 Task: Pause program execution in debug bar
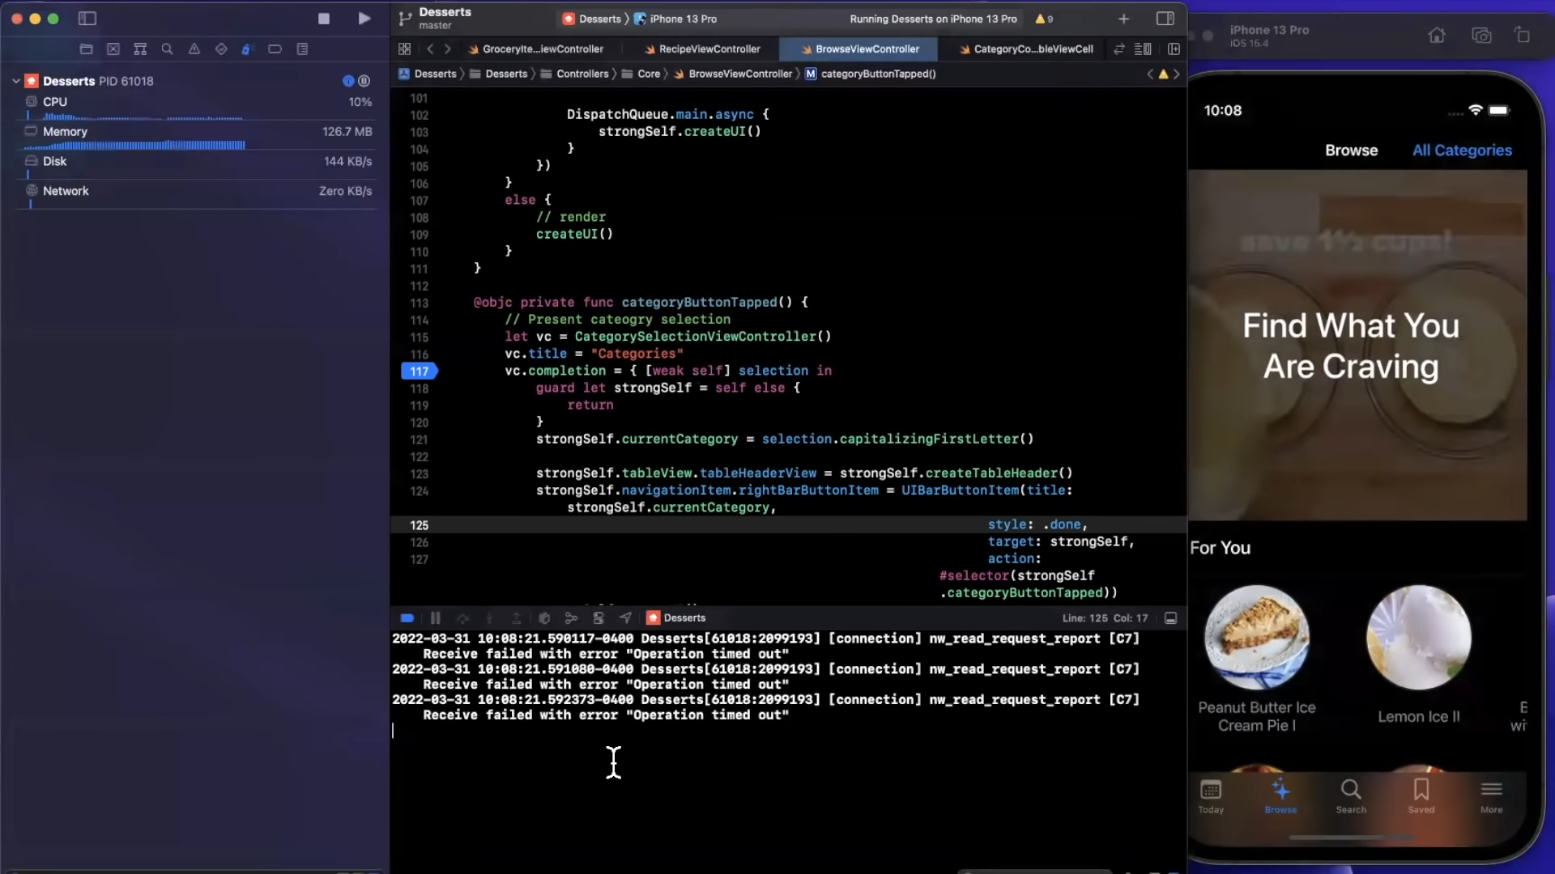point(435,618)
